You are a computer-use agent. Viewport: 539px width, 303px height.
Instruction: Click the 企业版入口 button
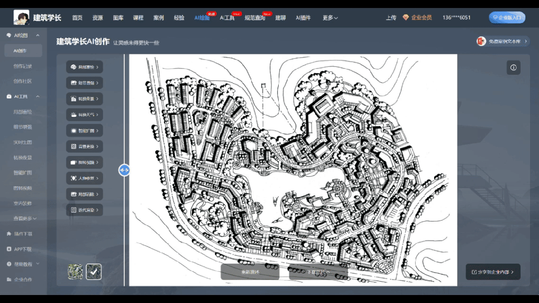[507, 17]
